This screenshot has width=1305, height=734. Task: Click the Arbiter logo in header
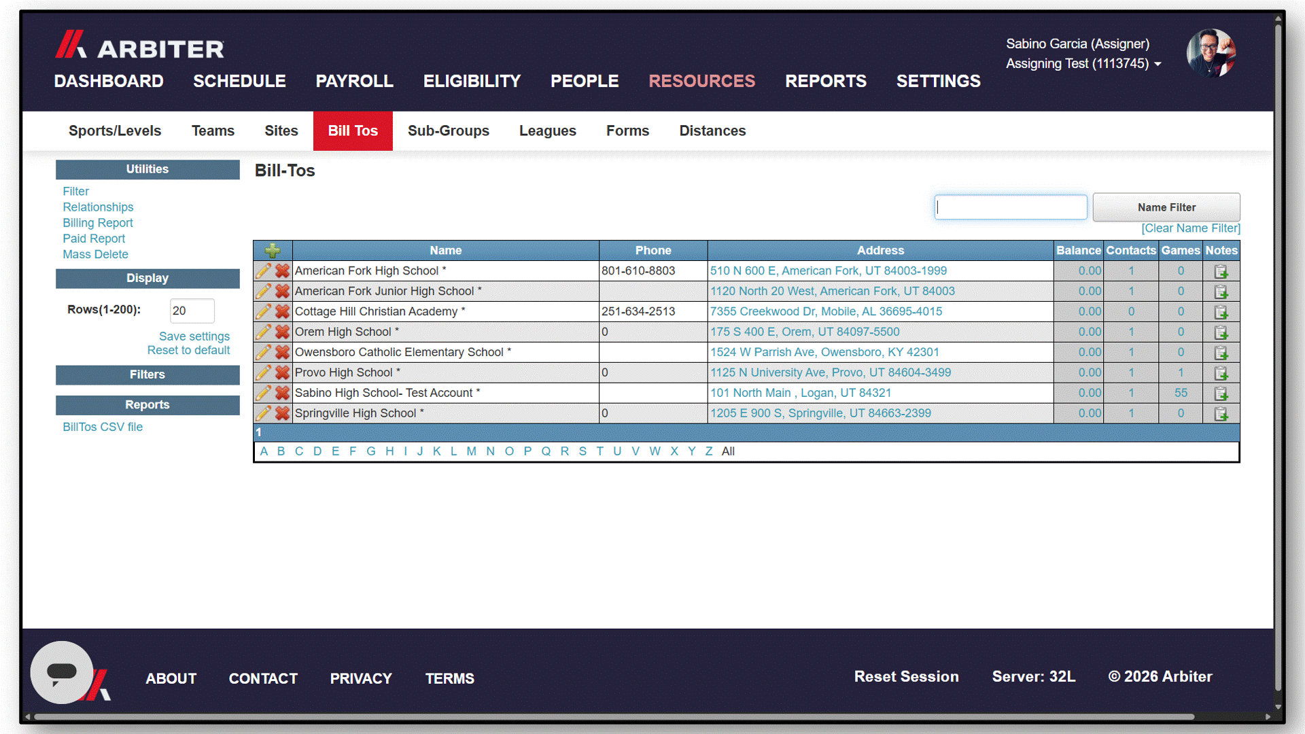click(x=139, y=45)
